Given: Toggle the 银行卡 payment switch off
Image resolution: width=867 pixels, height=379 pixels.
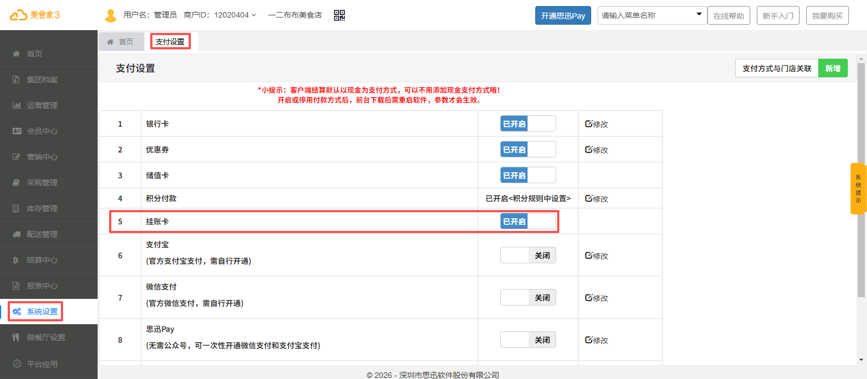Looking at the screenshot, I should [x=528, y=124].
